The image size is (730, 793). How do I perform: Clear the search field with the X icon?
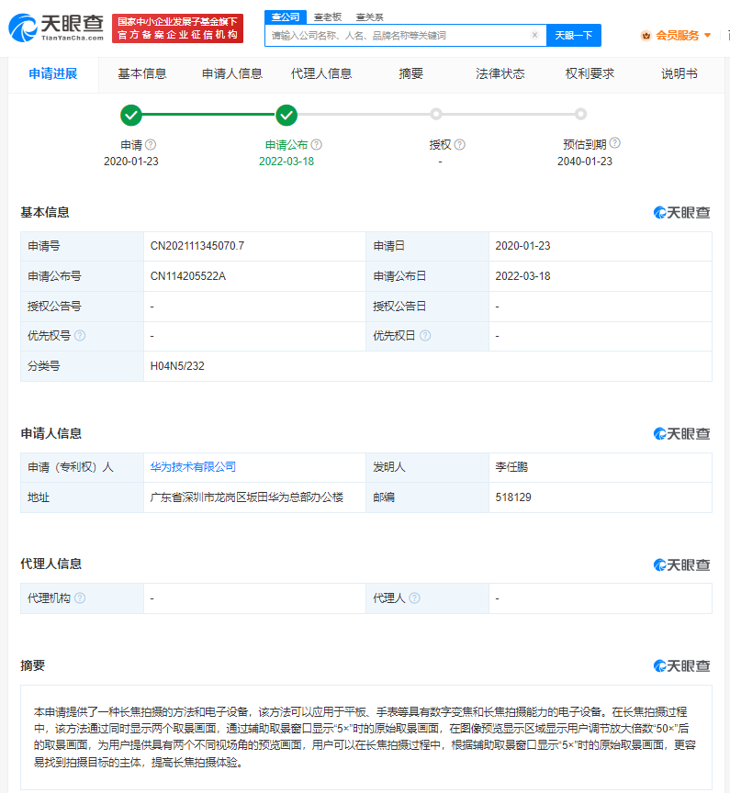(534, 35)
